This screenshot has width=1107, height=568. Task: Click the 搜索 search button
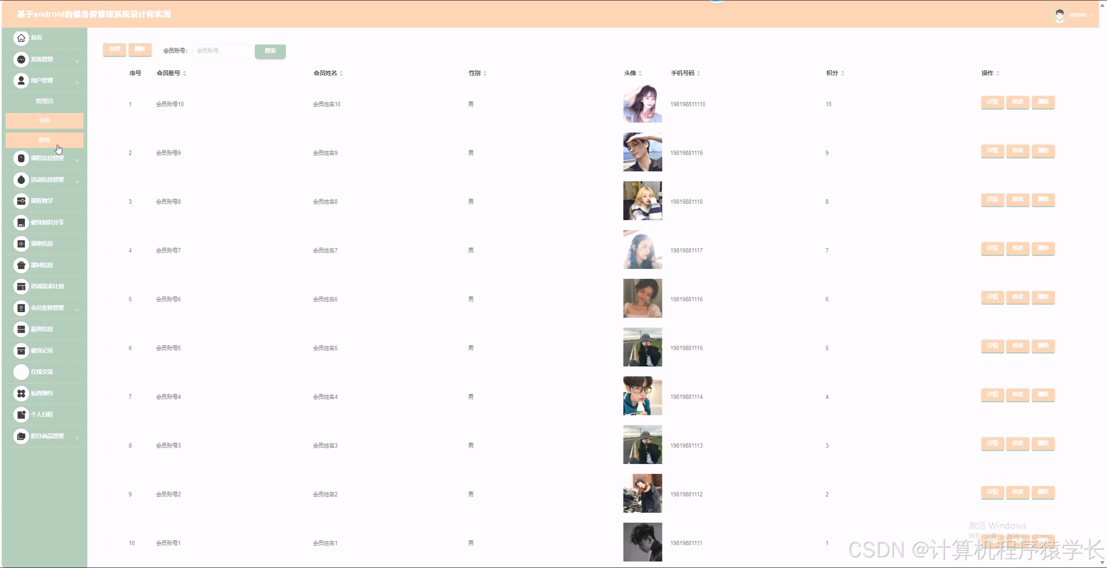pos(270,51)
